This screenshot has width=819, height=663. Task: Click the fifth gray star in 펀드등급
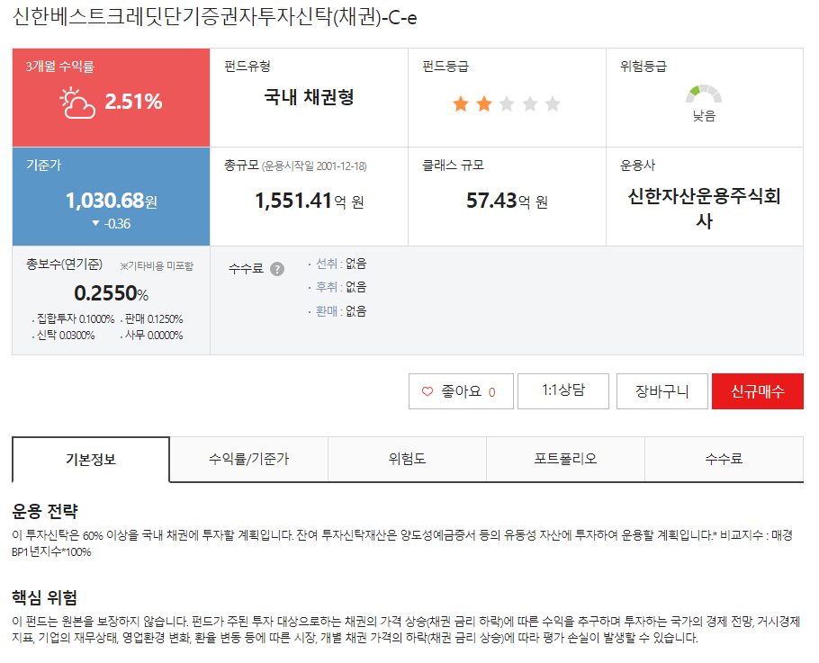(x=553, y=103)
